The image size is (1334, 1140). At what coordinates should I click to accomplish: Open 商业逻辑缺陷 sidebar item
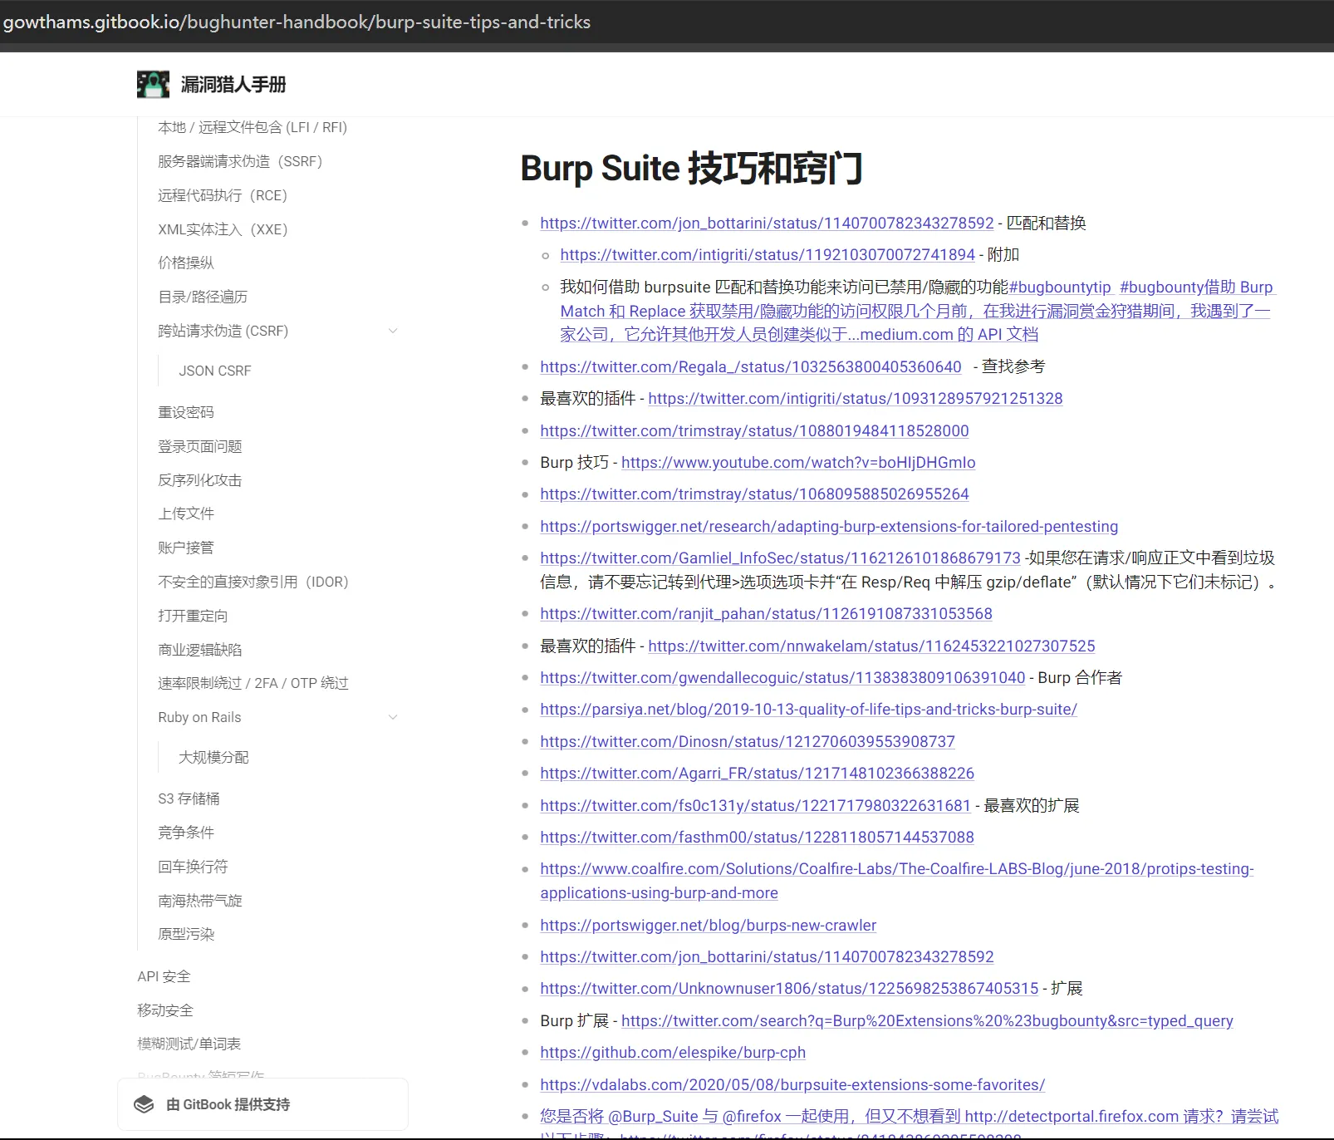click(x=200, y=650)
